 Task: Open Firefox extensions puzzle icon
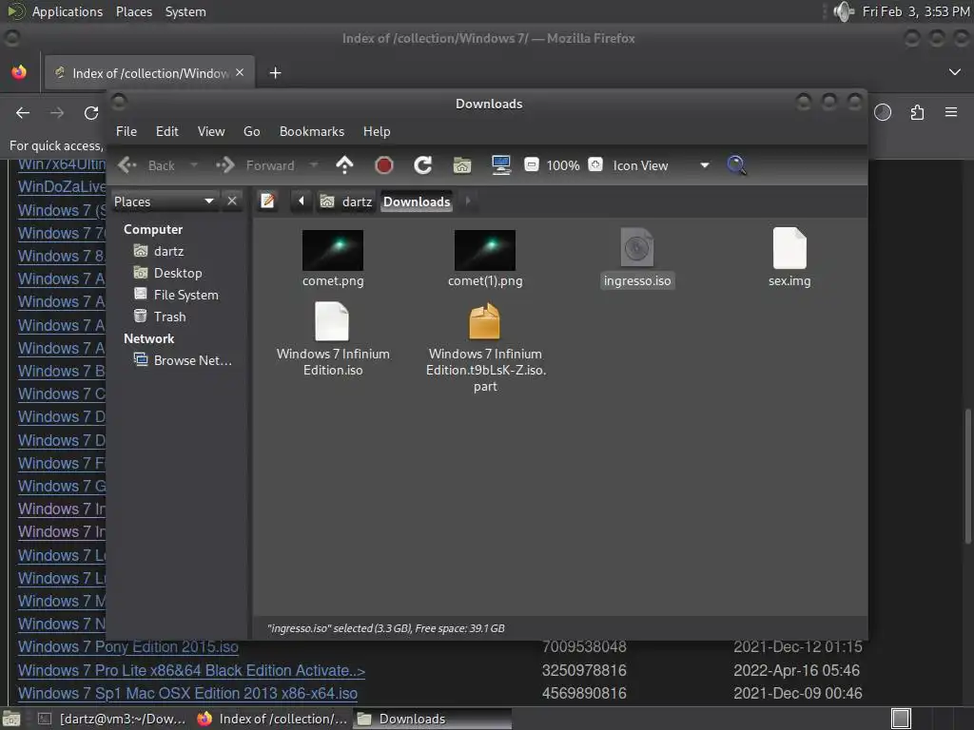tap(917, 112)
